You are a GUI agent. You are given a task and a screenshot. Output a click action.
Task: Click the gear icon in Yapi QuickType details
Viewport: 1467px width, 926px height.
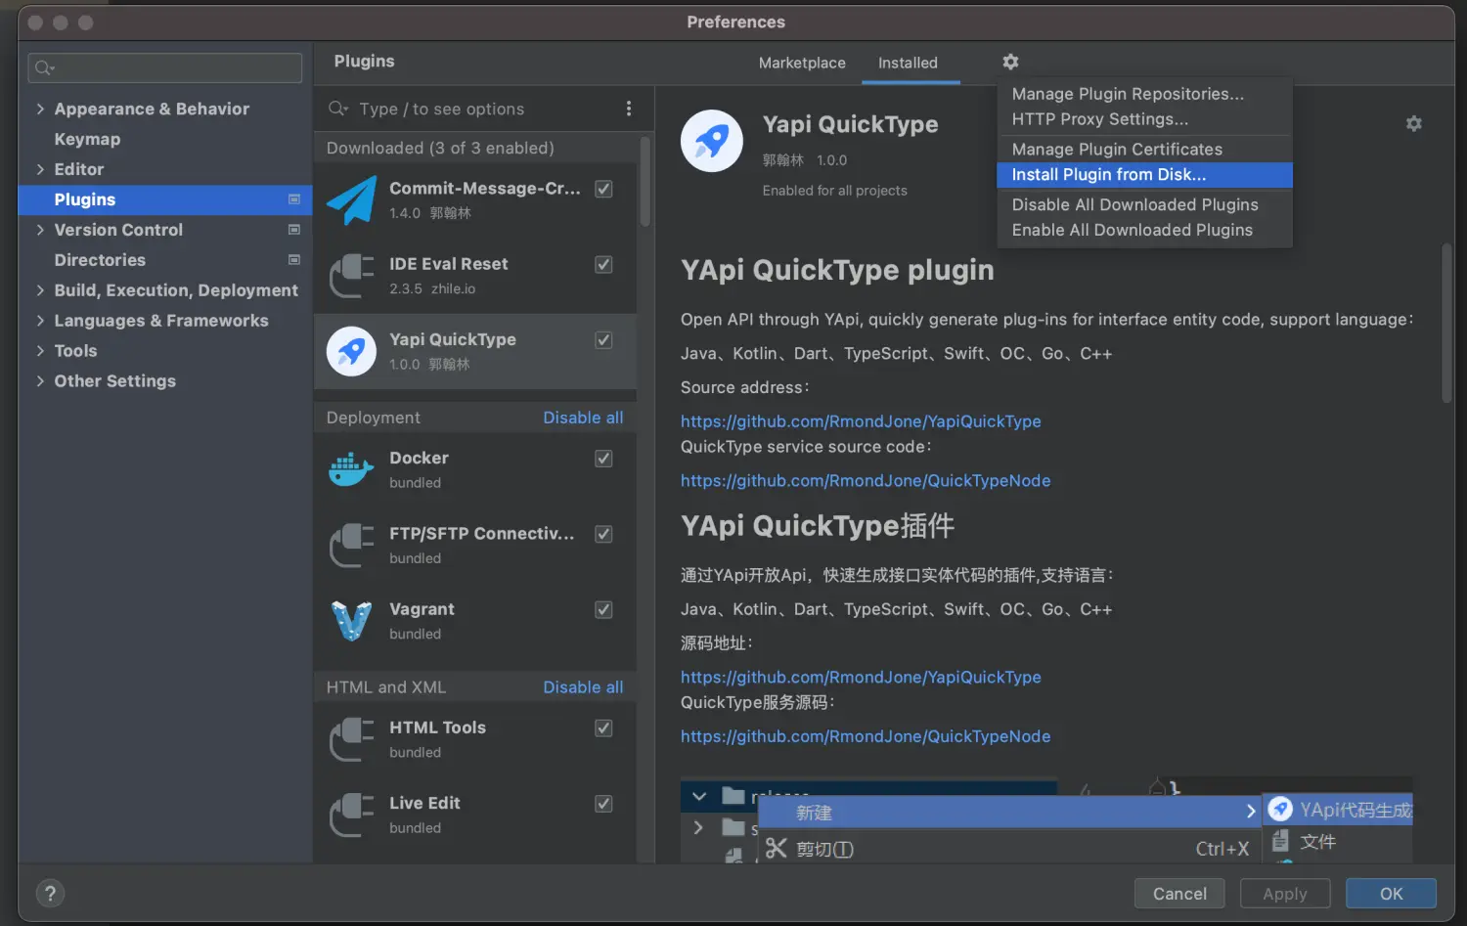(1413, 123)
